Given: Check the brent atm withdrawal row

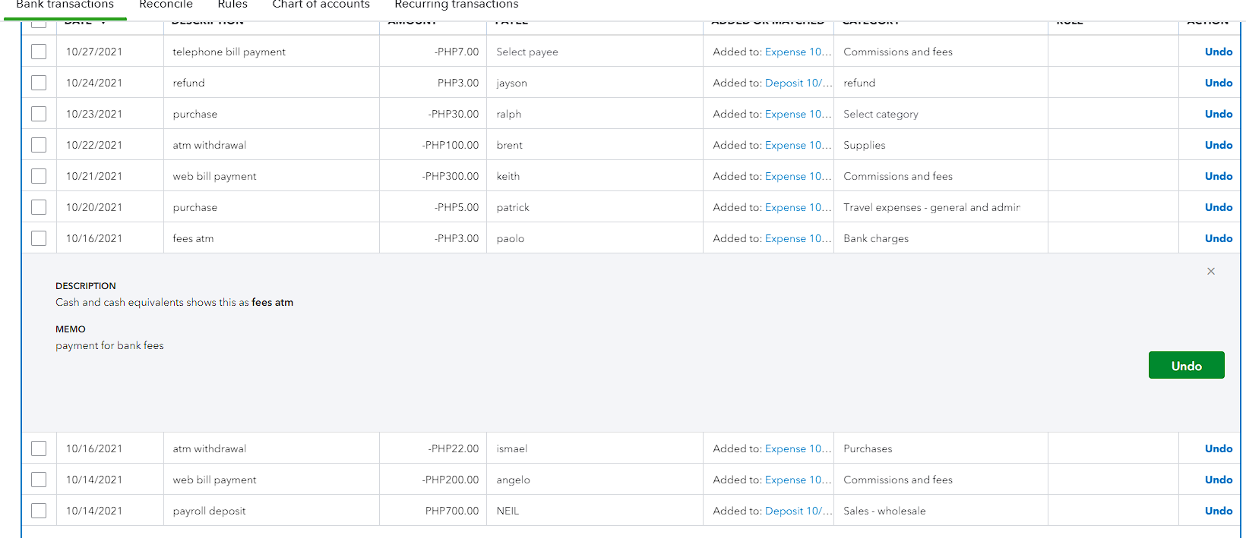Looking at the screenshot, I should [x=39, y=145].
